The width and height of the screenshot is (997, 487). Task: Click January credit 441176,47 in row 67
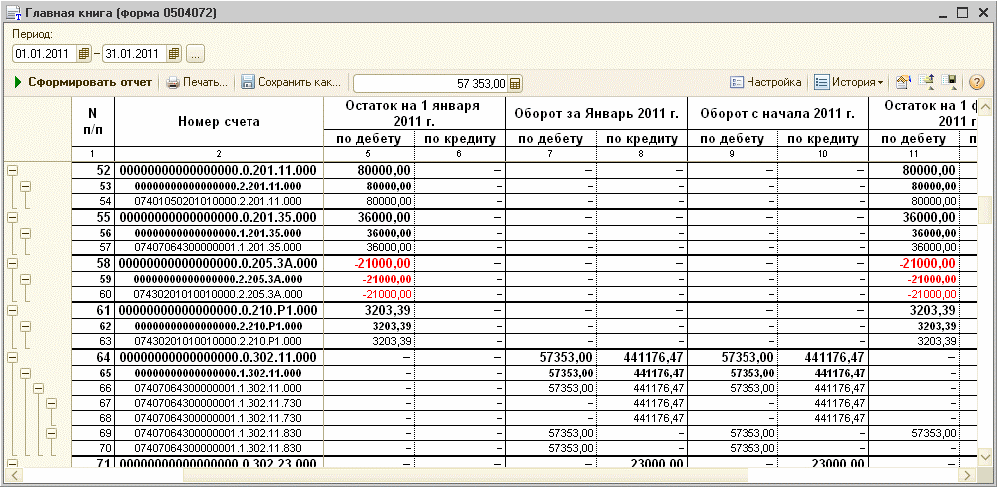pyautogui.click(x=659, y=403)
